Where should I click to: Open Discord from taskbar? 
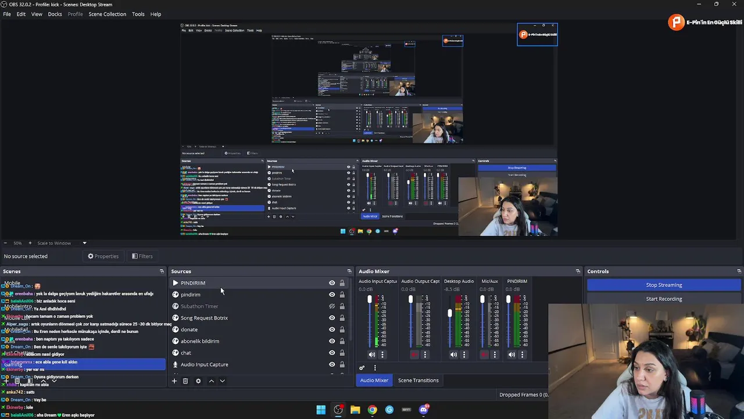pyautogui.click(x=424, y=410)
